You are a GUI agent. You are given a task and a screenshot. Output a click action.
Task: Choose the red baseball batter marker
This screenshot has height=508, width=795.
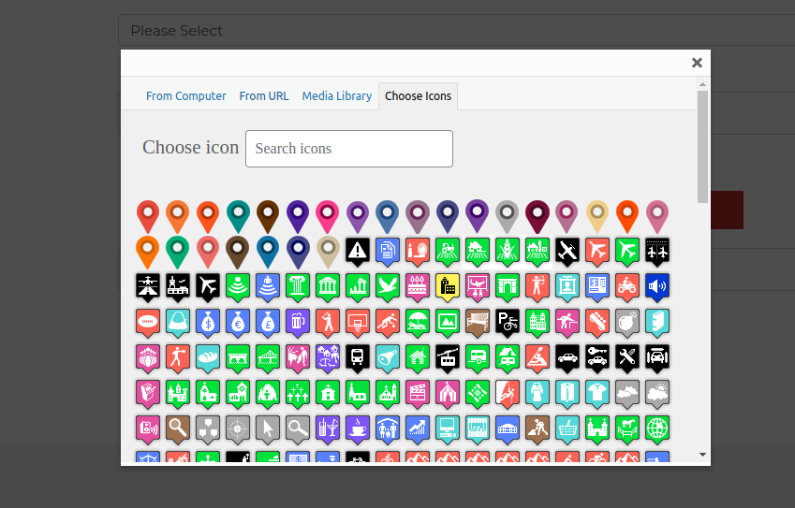click(x=328, y=322)
